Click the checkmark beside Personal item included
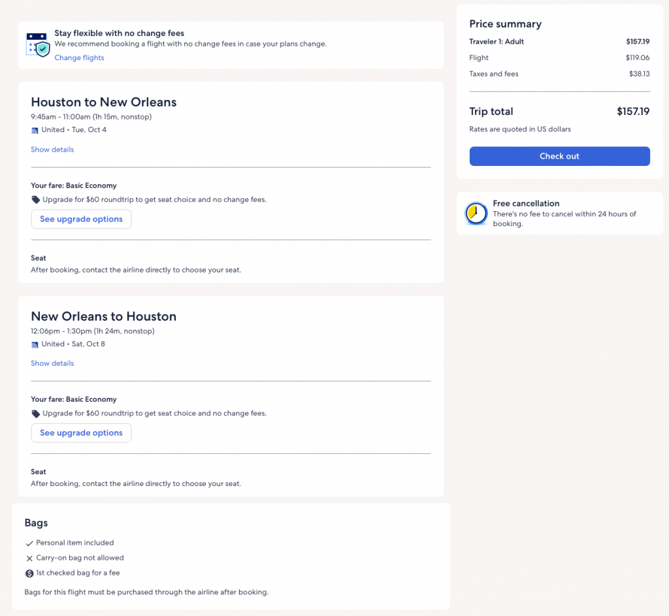Screen dimensions: 669x616 [x=29, y=543]
